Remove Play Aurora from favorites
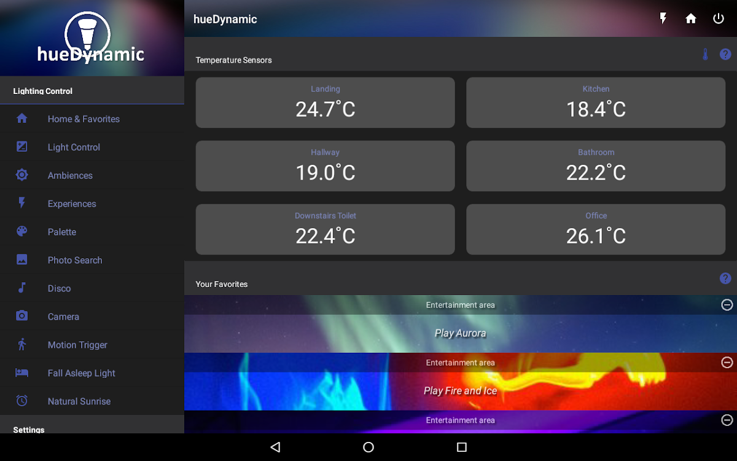Image resolution: width=737 pixels, height=461 pixels. (727, 305)
